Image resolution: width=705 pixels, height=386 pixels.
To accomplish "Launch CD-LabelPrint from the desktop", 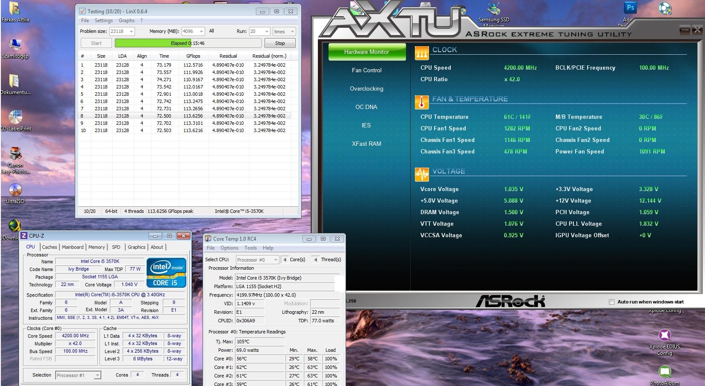I will (15, 121).
